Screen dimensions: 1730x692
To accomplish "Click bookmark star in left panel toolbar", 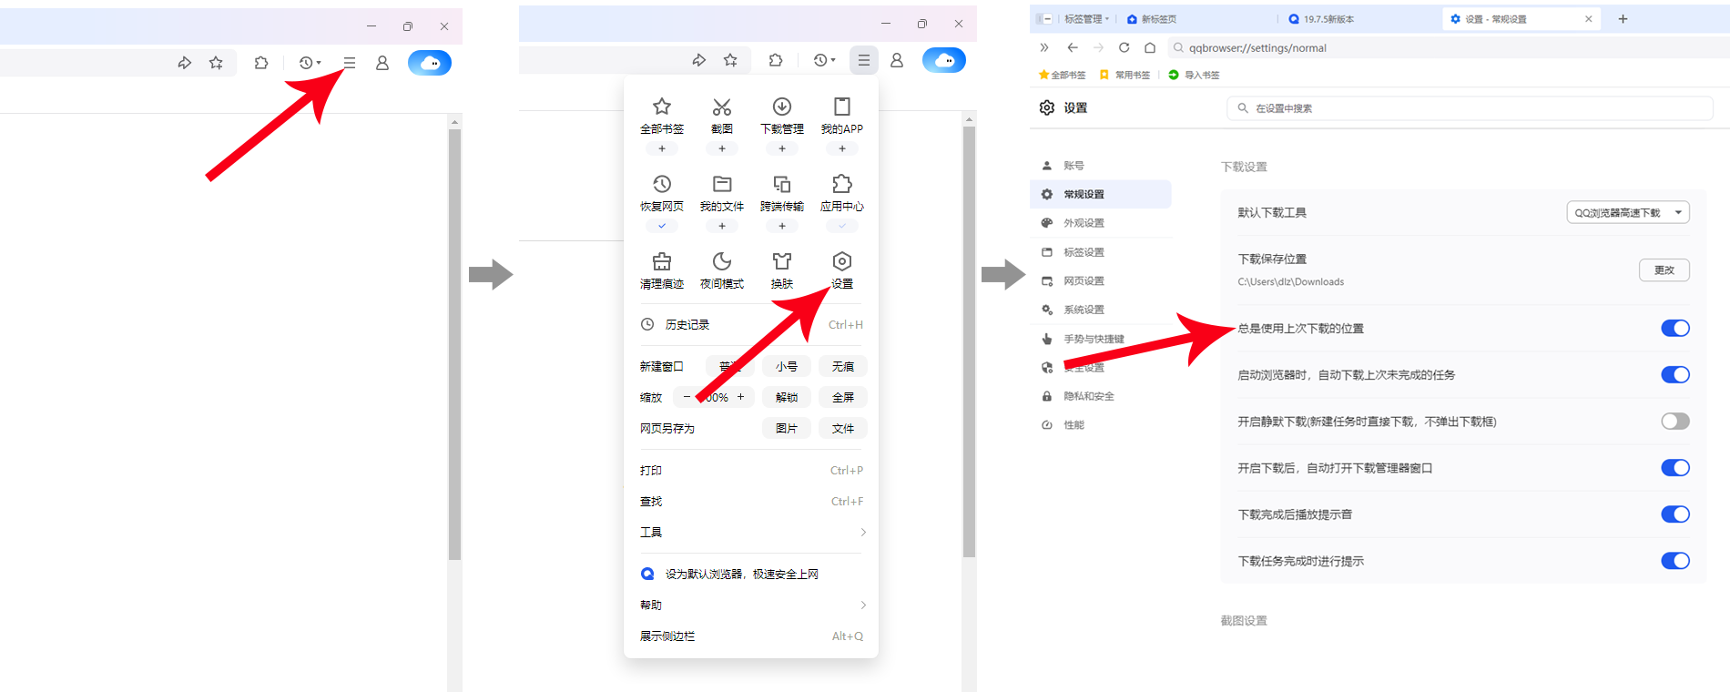I will coord(216,63).
